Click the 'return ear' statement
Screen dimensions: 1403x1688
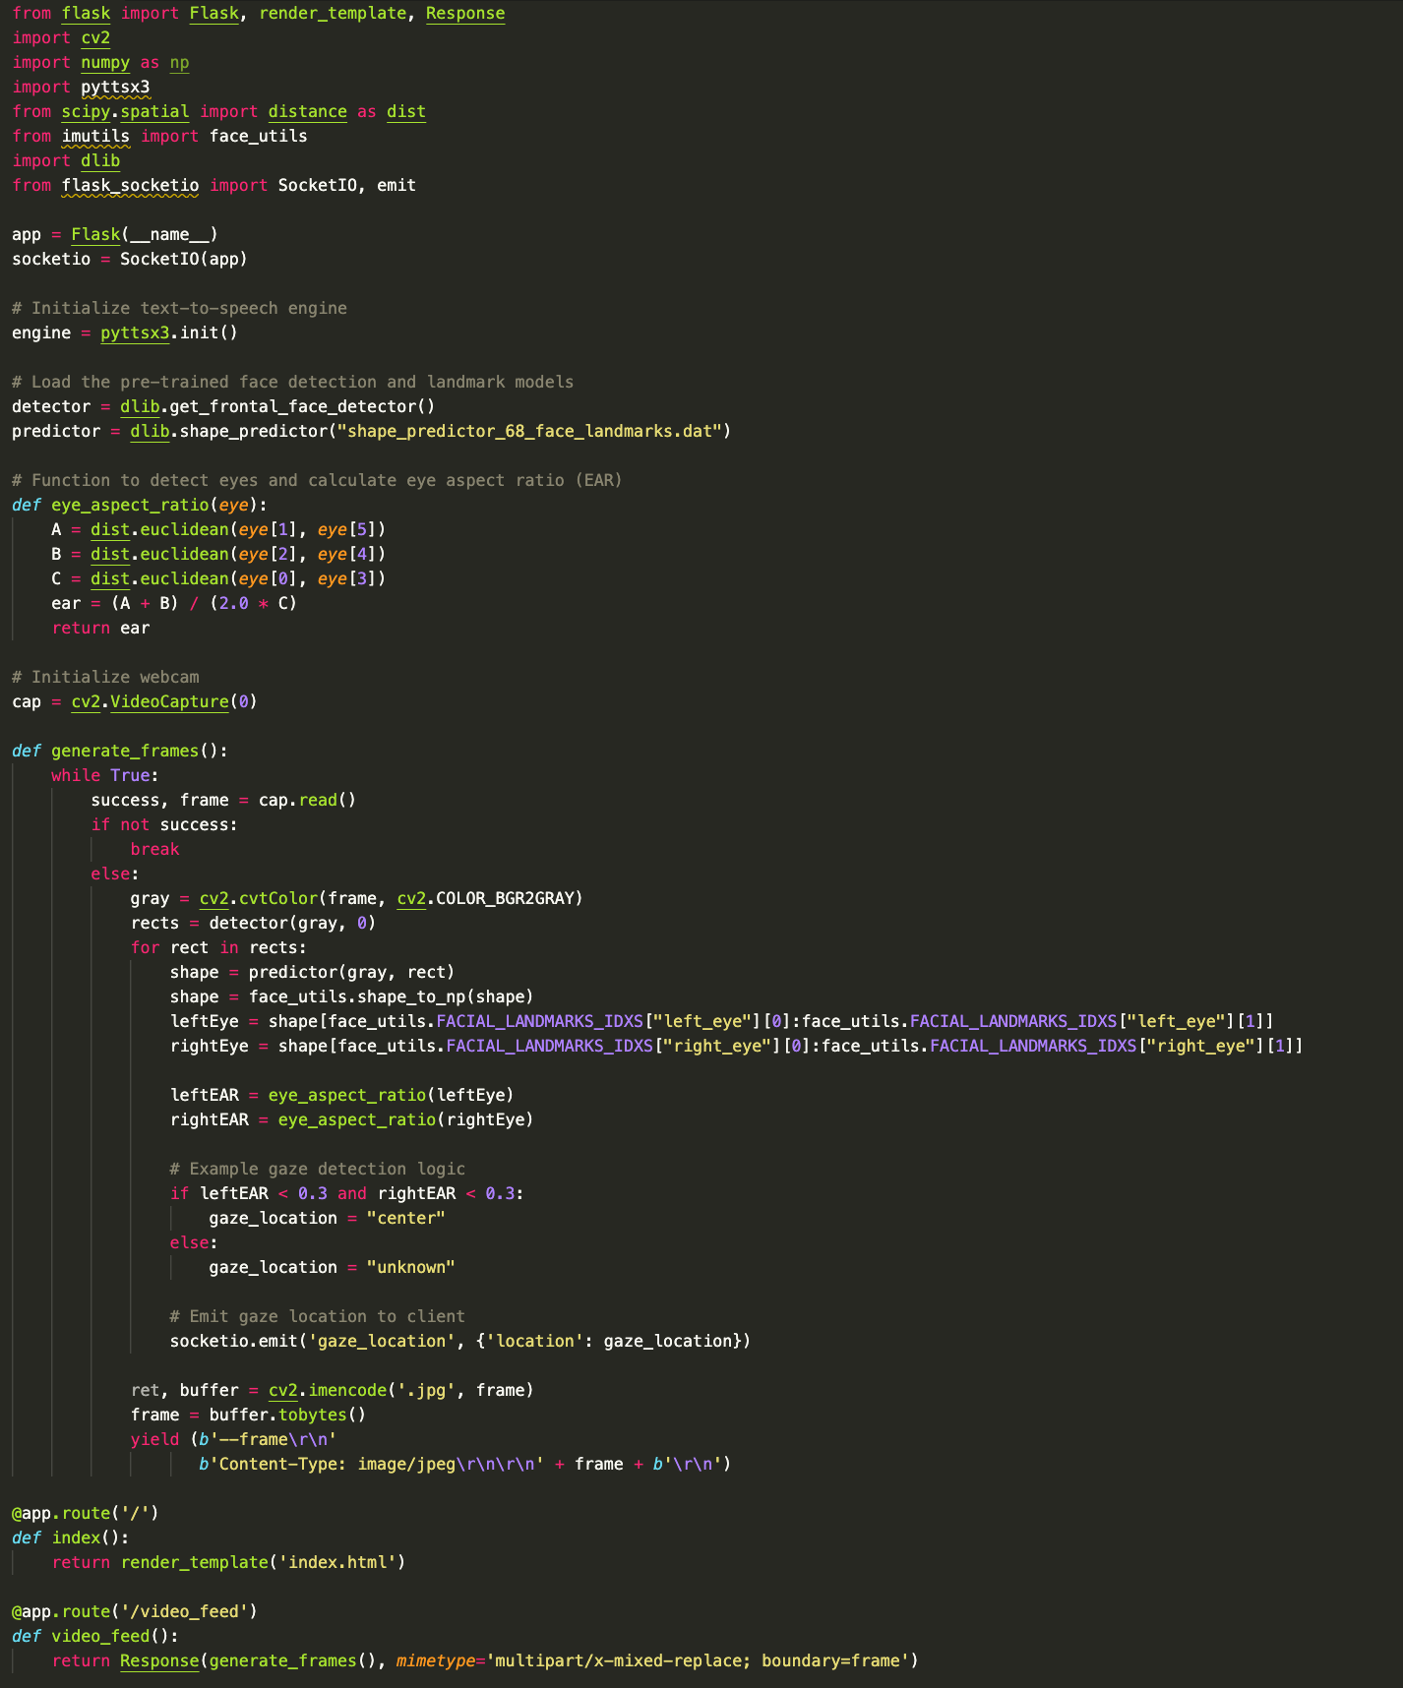click(x=100, y=629)
